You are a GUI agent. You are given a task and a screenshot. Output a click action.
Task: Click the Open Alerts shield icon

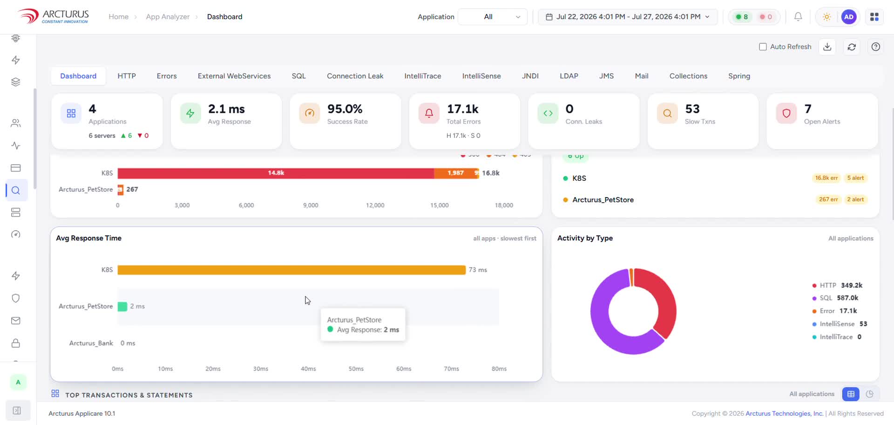(786, 113)
